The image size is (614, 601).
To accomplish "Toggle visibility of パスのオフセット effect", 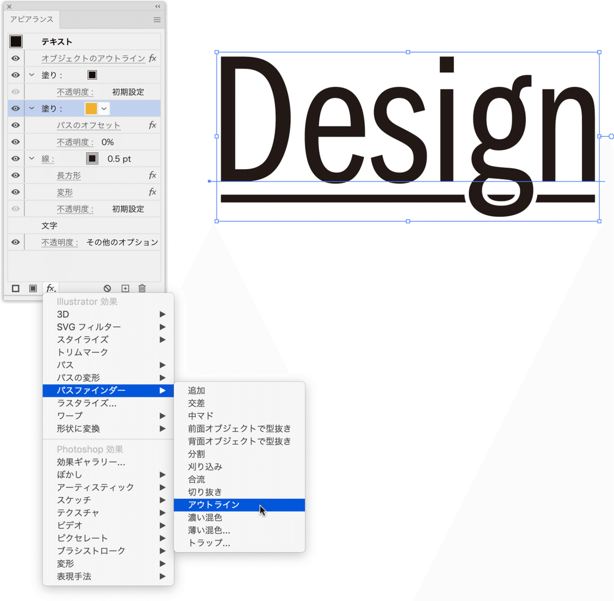I will click(x=16, y=125).
